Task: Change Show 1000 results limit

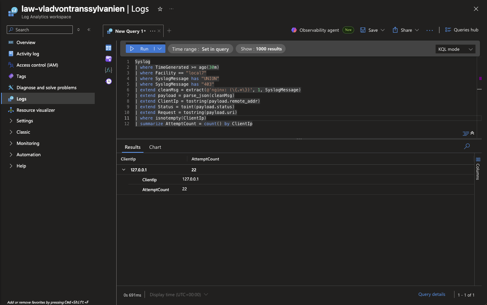Action: click(261, 49)
